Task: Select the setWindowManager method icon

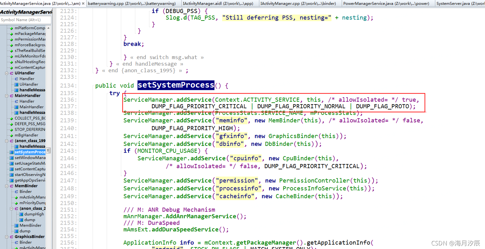Action: (x=12, y=158)
